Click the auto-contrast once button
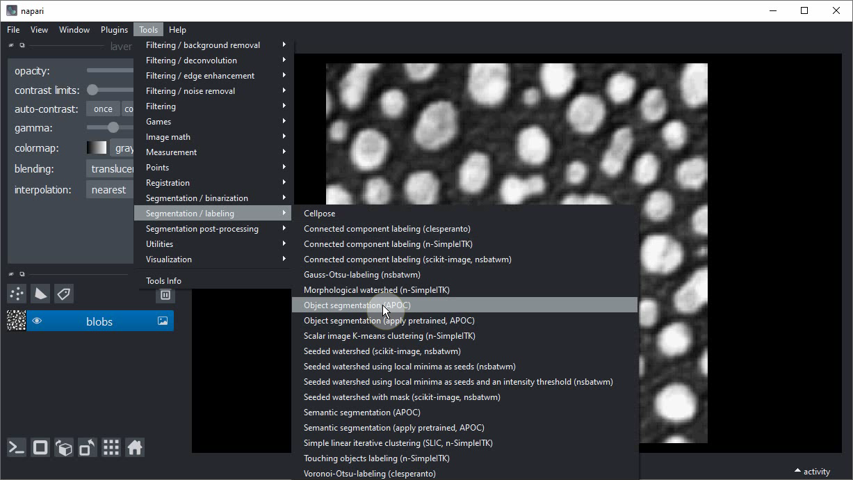 point(103,109)
